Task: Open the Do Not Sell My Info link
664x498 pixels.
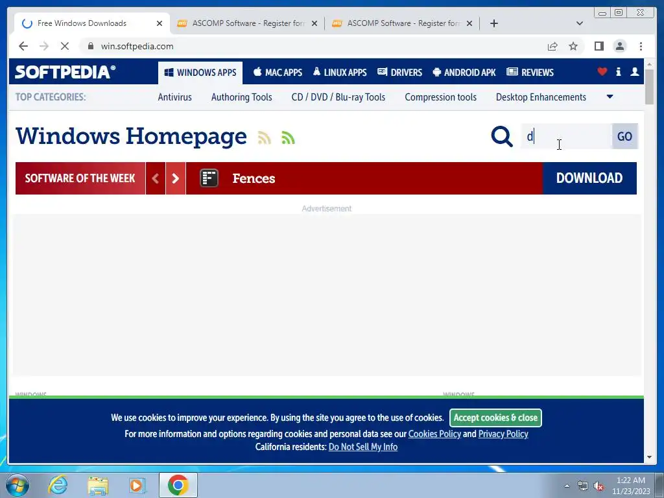Action: (363, 447)
